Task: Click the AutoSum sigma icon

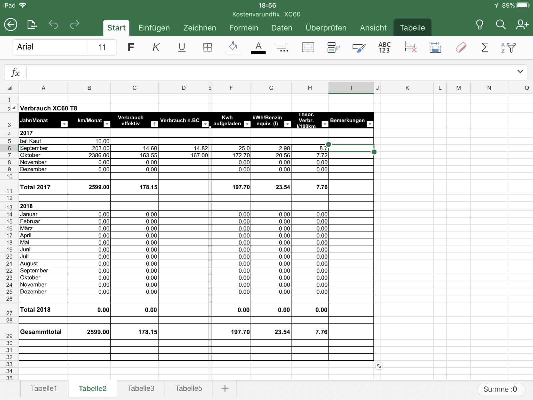Action: 485,48
